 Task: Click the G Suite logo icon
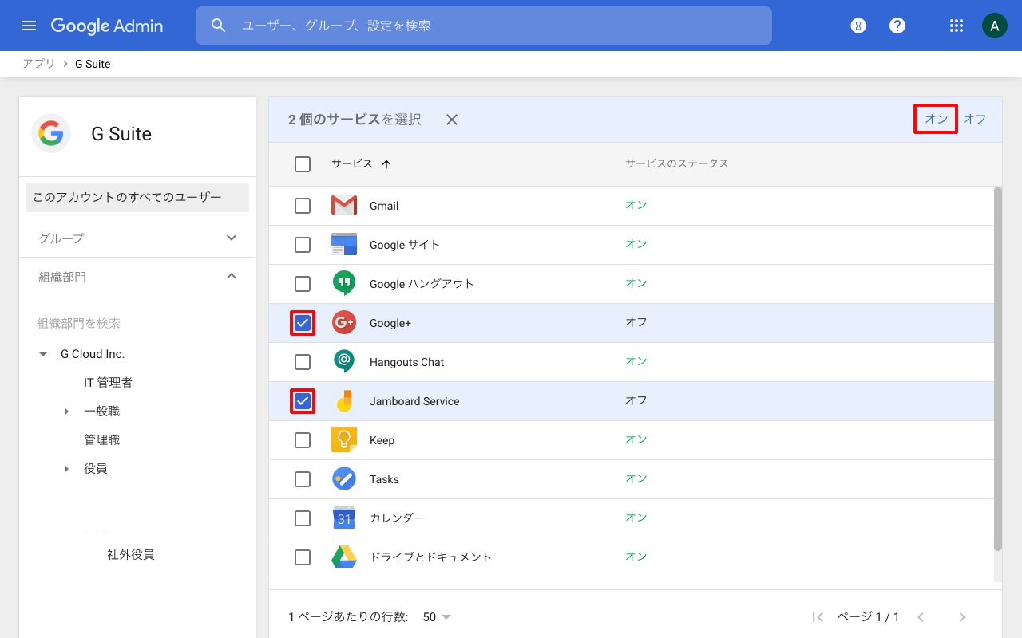(51, 133)
